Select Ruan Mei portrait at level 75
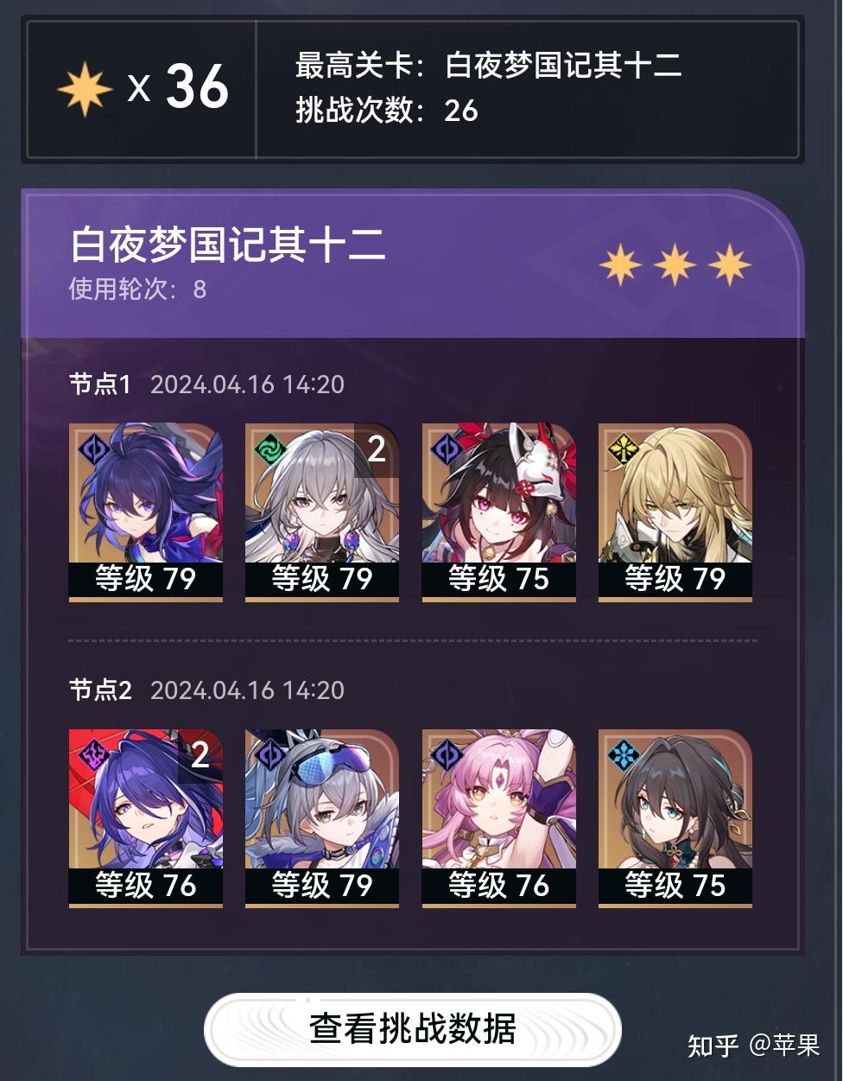 pos(675,818)
